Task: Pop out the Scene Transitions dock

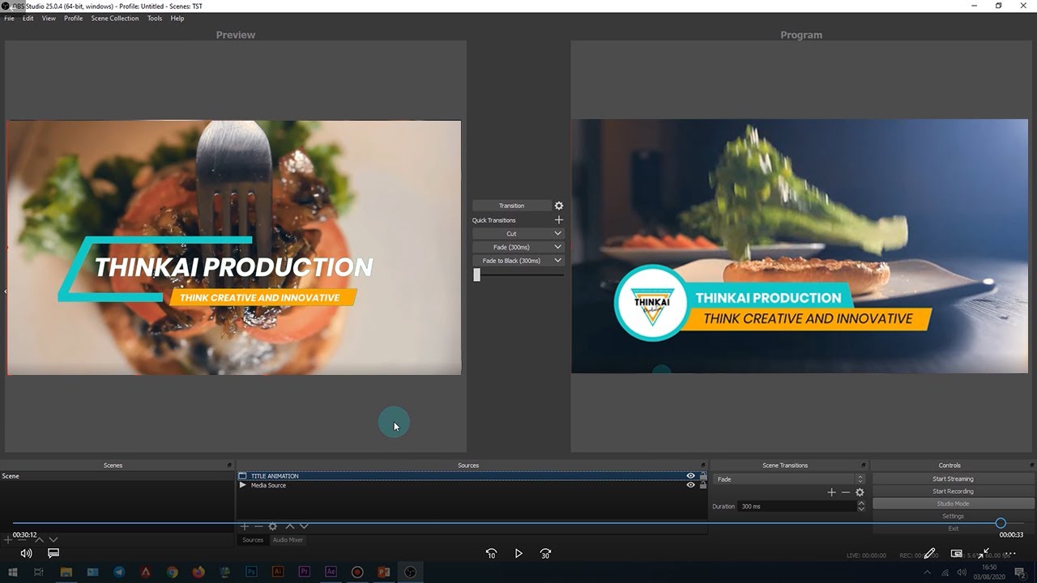Action: [863, 466]
